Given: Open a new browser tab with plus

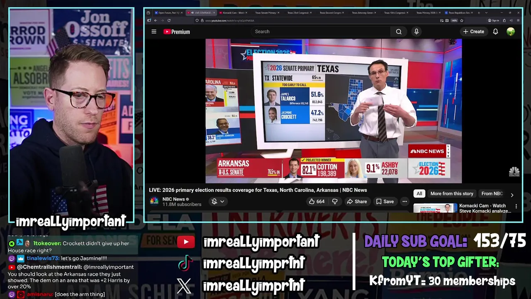Looking at the screenshot, I should (479, 13).
